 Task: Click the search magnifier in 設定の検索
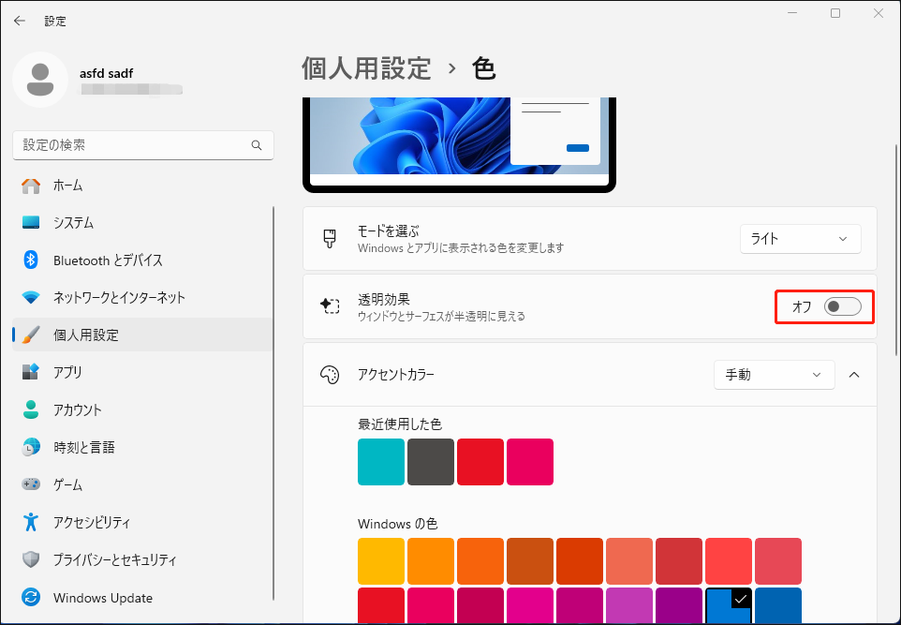(x=256, y=145)
